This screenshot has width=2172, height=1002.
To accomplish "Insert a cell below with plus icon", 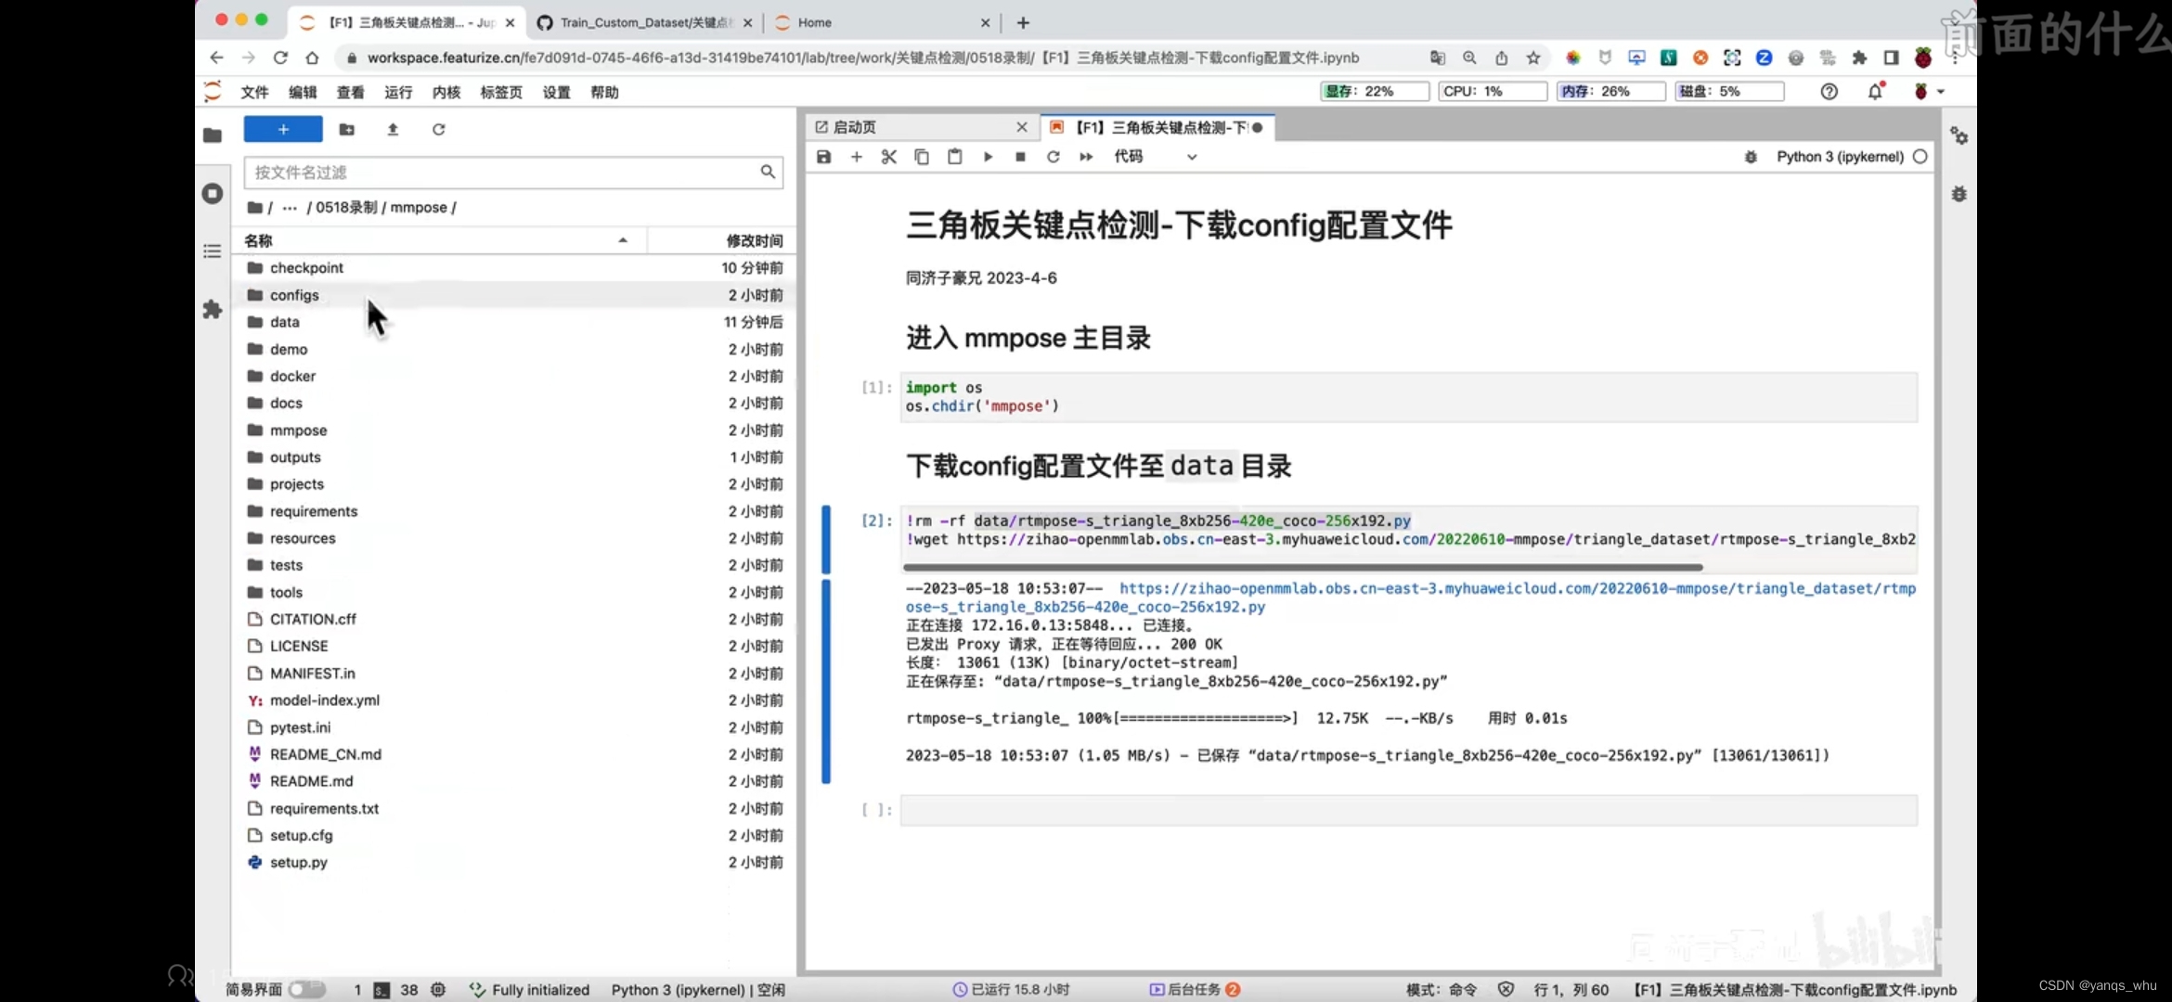I will [857, 157].
